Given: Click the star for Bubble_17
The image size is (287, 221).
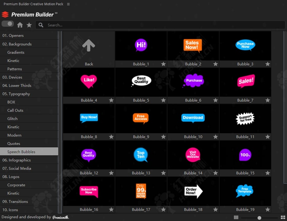Looking at the screenshot, I should 163,209.
